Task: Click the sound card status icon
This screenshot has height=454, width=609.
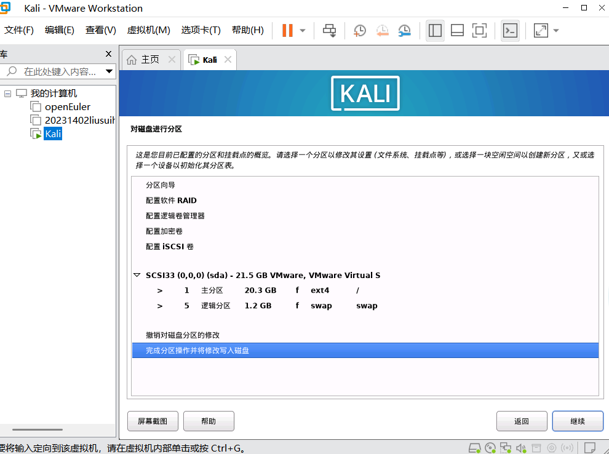Action: [x=521, y=448]
